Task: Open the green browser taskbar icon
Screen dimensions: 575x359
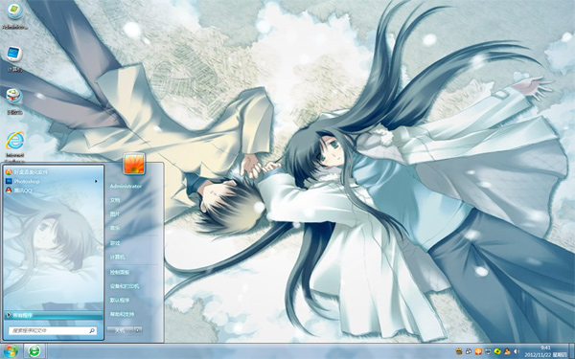Action: point(34,351)
